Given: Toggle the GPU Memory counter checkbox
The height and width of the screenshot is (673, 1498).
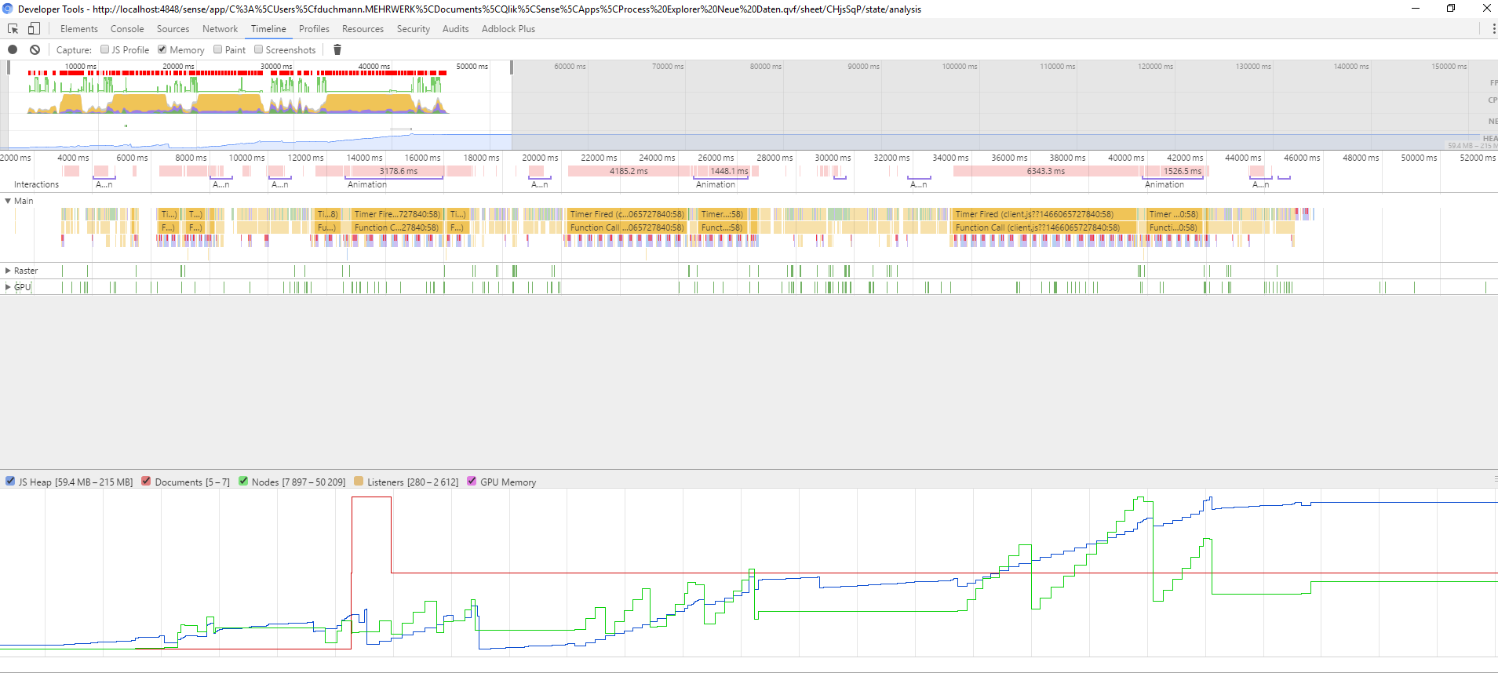Looking at the screenshot, I should [472, 481].
